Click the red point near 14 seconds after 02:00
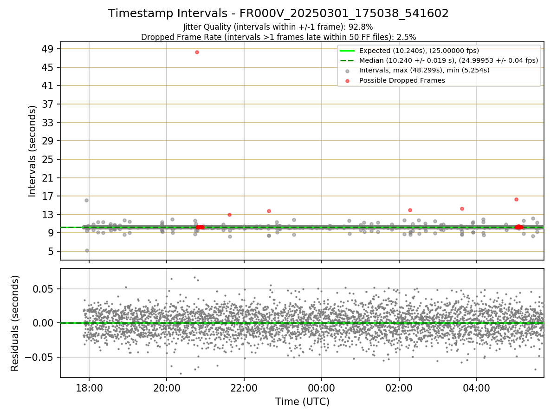Viewport: 557px width, 418px height. (x=410, y=210)
